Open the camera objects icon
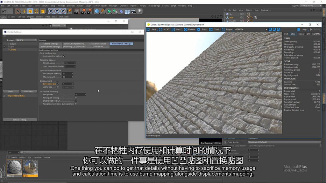326x183 pixels. click(133, 11)
